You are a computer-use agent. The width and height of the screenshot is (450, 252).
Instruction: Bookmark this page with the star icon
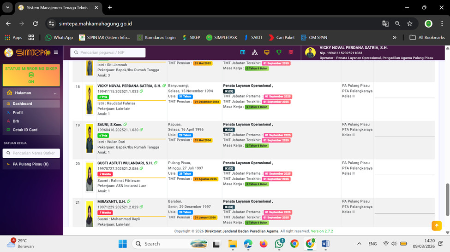pyautogui.click(x=409, y=23)
